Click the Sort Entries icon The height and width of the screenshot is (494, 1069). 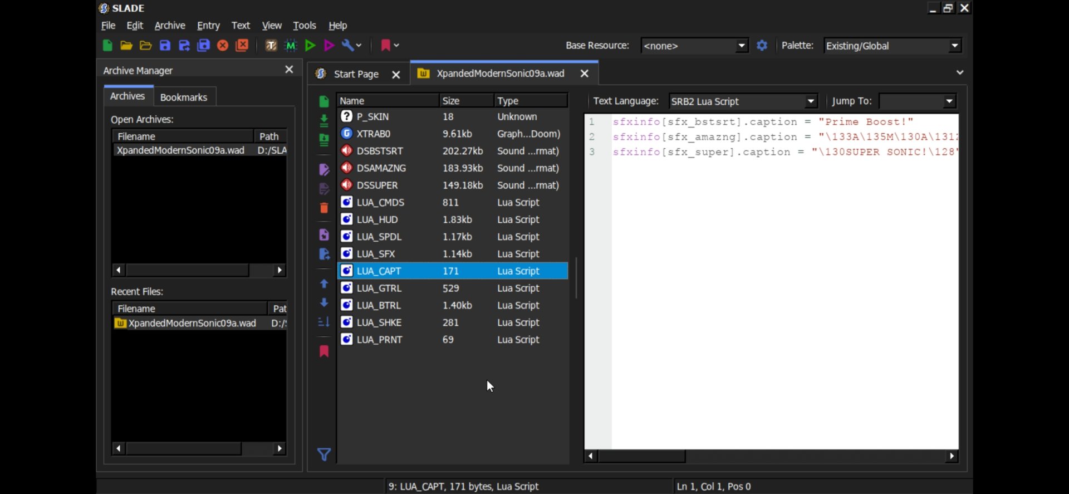point(324,322)
